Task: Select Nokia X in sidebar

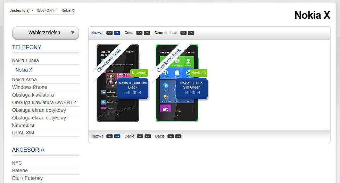Action: coord(24,70)
